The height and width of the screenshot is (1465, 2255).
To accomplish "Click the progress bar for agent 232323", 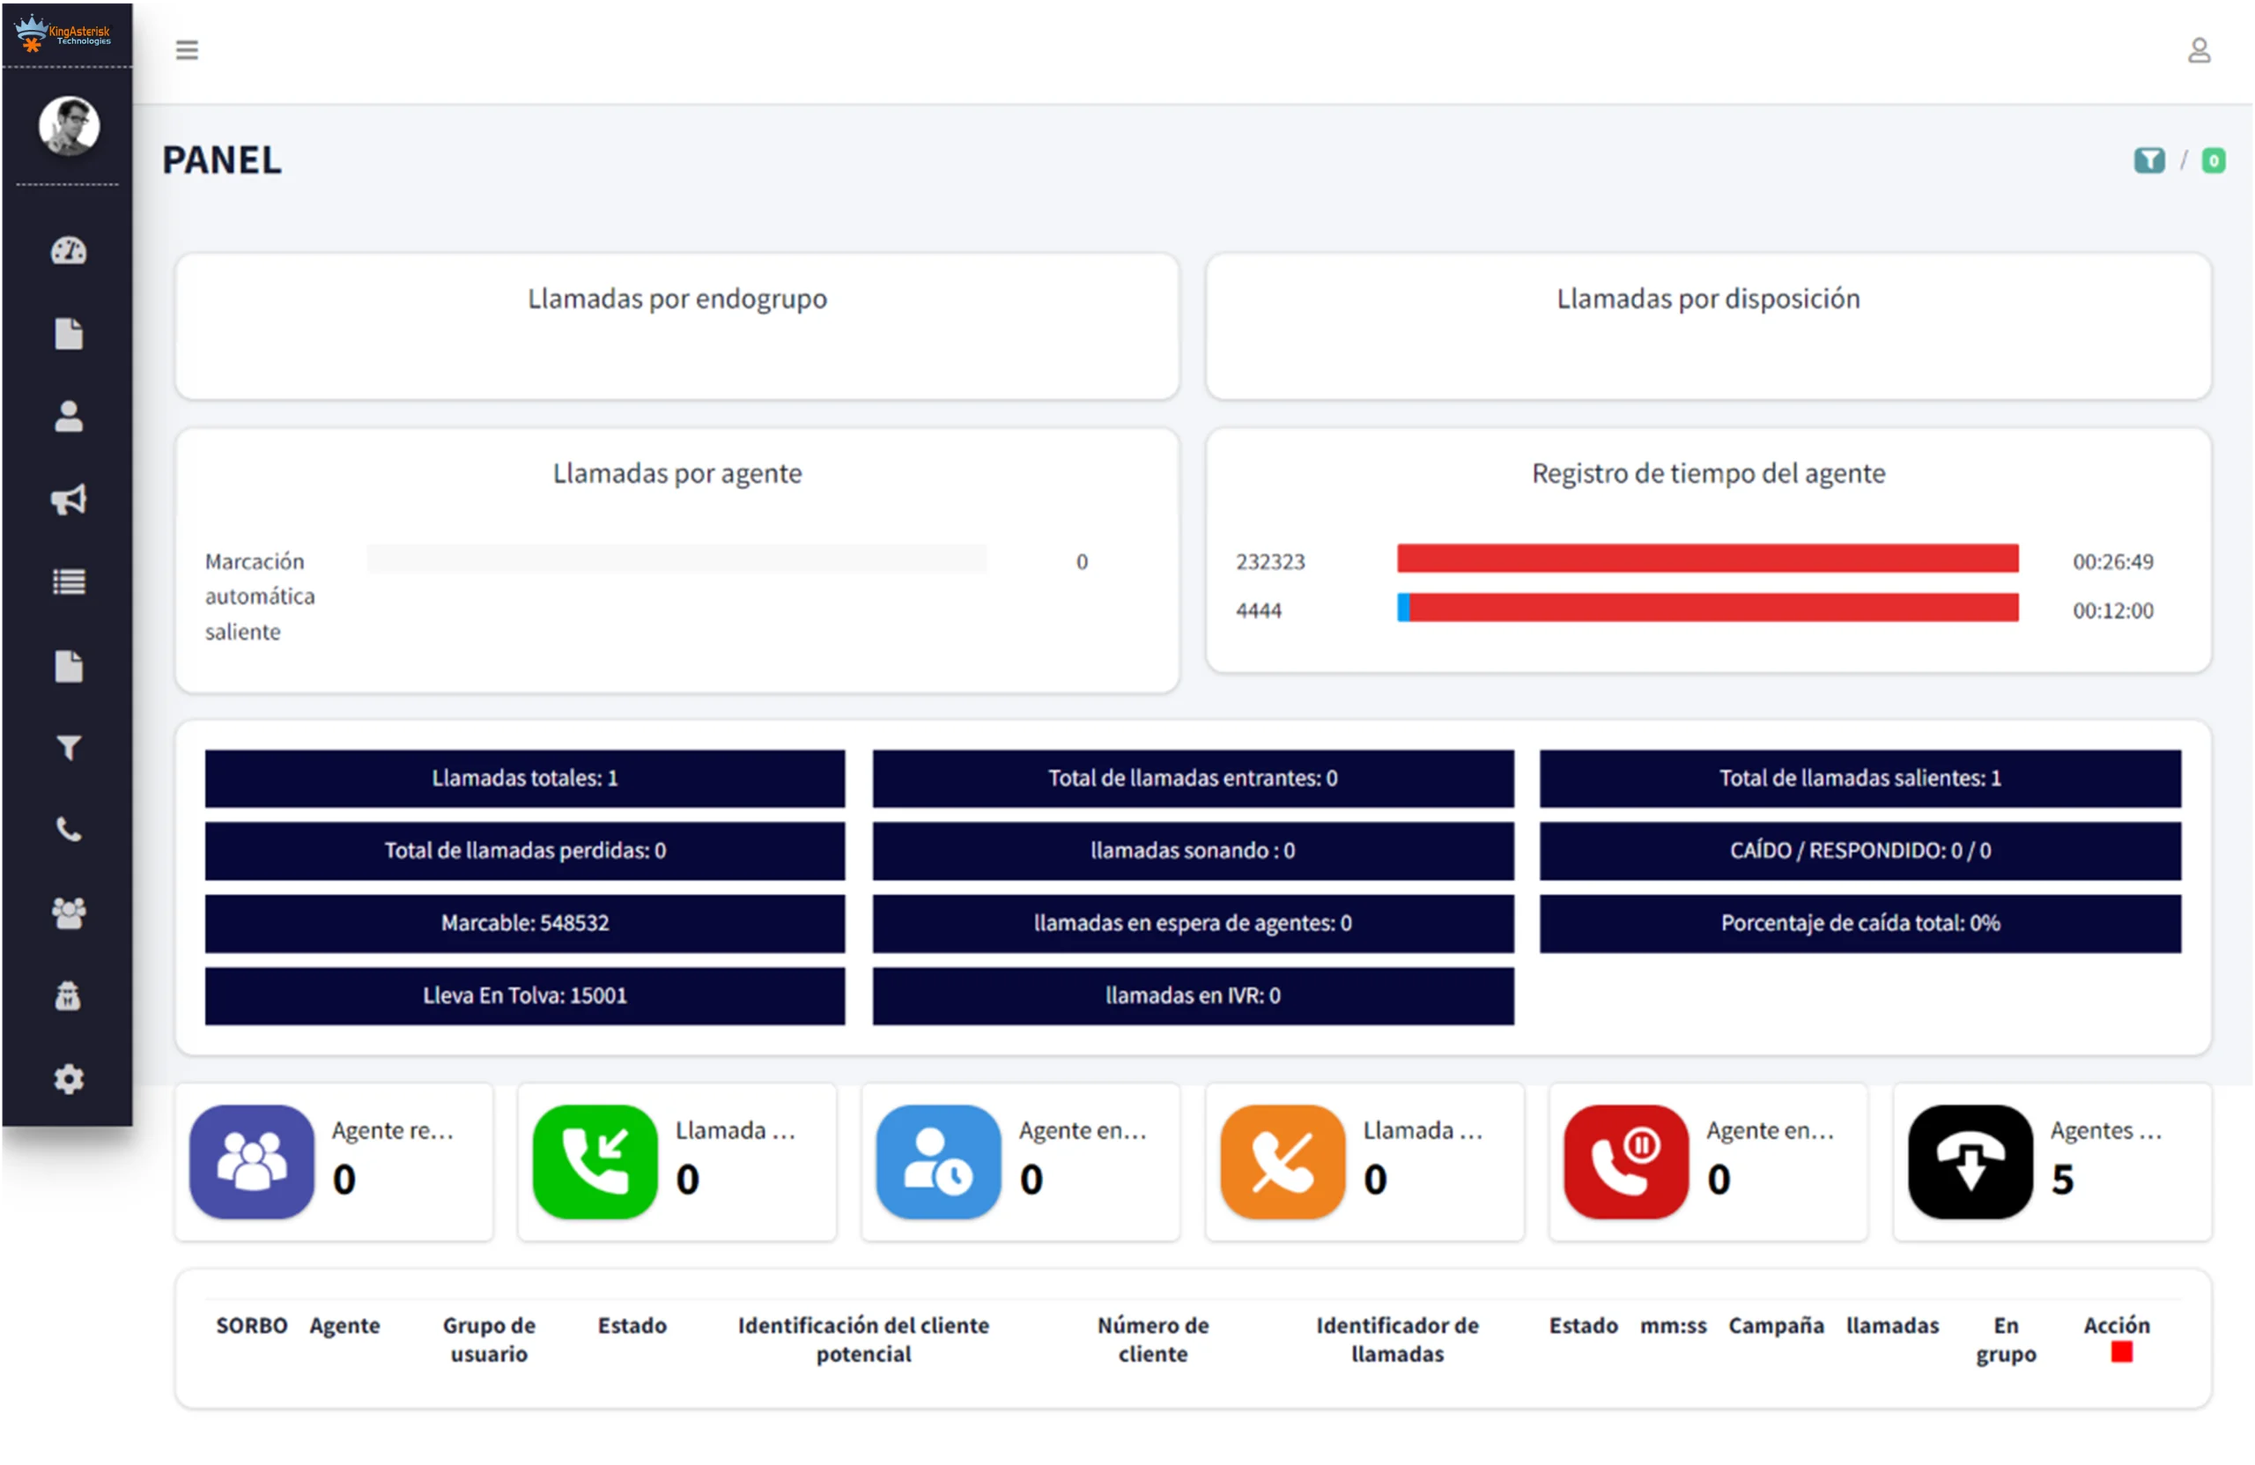I will (x=1705, y=560).
